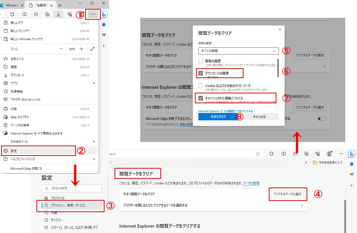This screenshot has width=357, height=233.
Task: Click favorites bar overflow chevron
Action: tap(306, 162)
